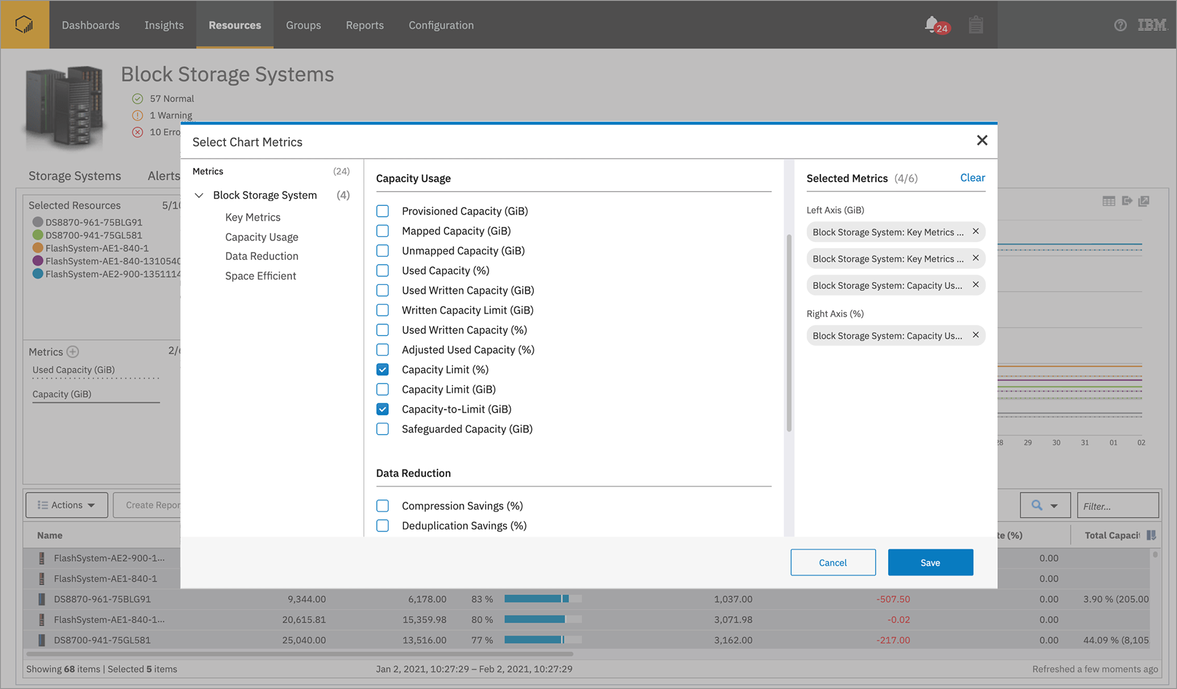This screenshot has height=689, width=1177.
Task: Open the alert notifications bell
Action: point(932,25)
